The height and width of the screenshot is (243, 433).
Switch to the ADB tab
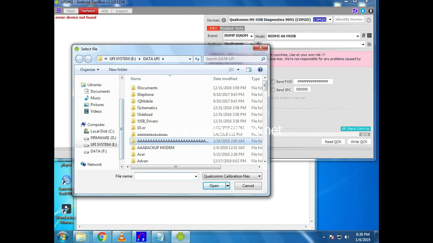(x=105, y=11)
